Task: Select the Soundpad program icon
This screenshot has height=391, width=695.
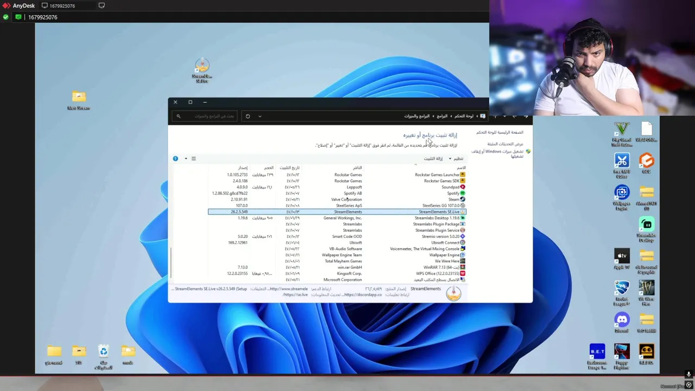Action: pos(463,187)
